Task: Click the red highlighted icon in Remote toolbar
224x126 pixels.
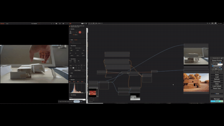Action: click(70, 24)
